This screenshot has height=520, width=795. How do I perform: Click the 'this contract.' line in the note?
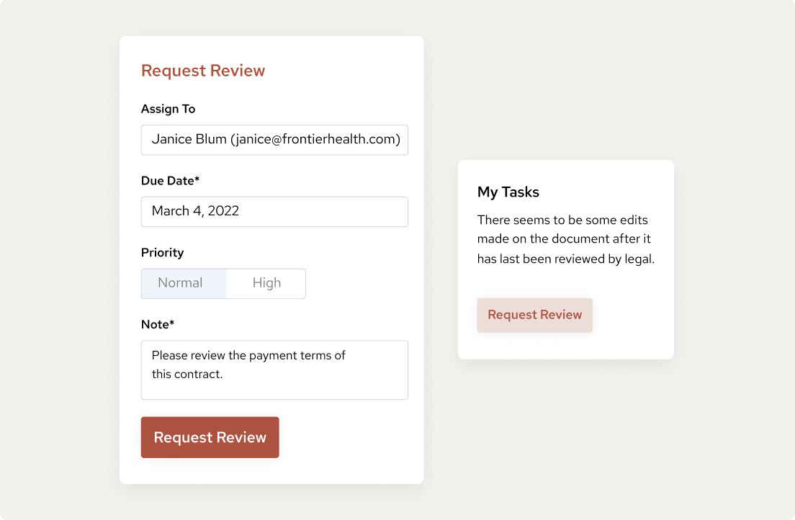coord(187,375)
